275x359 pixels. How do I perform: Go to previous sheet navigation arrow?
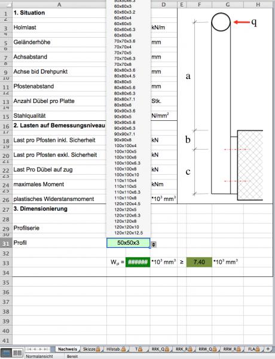pyautogui.click(x=35, y=349)
